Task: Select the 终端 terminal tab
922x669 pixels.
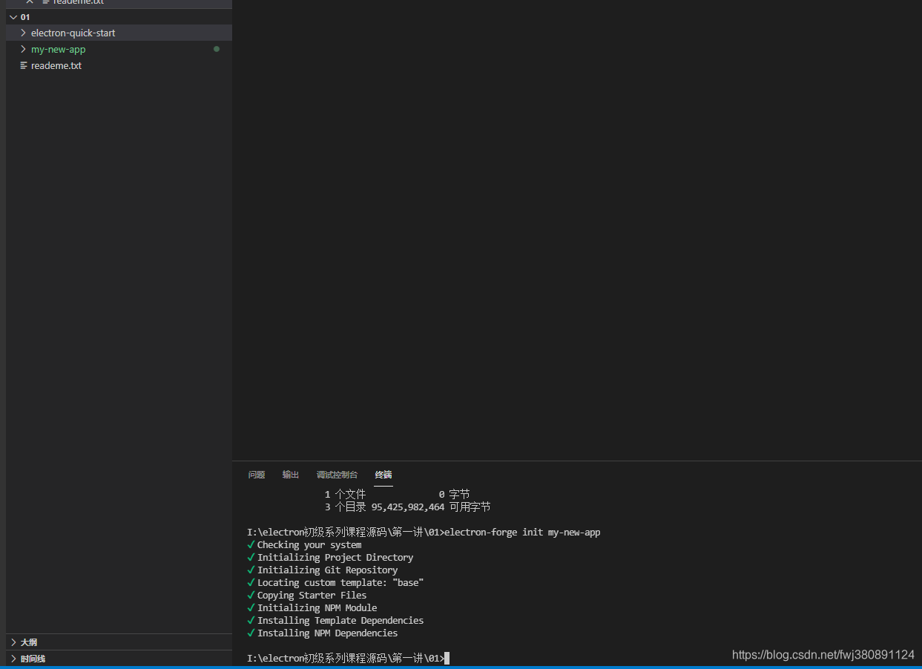Action: 383,475
